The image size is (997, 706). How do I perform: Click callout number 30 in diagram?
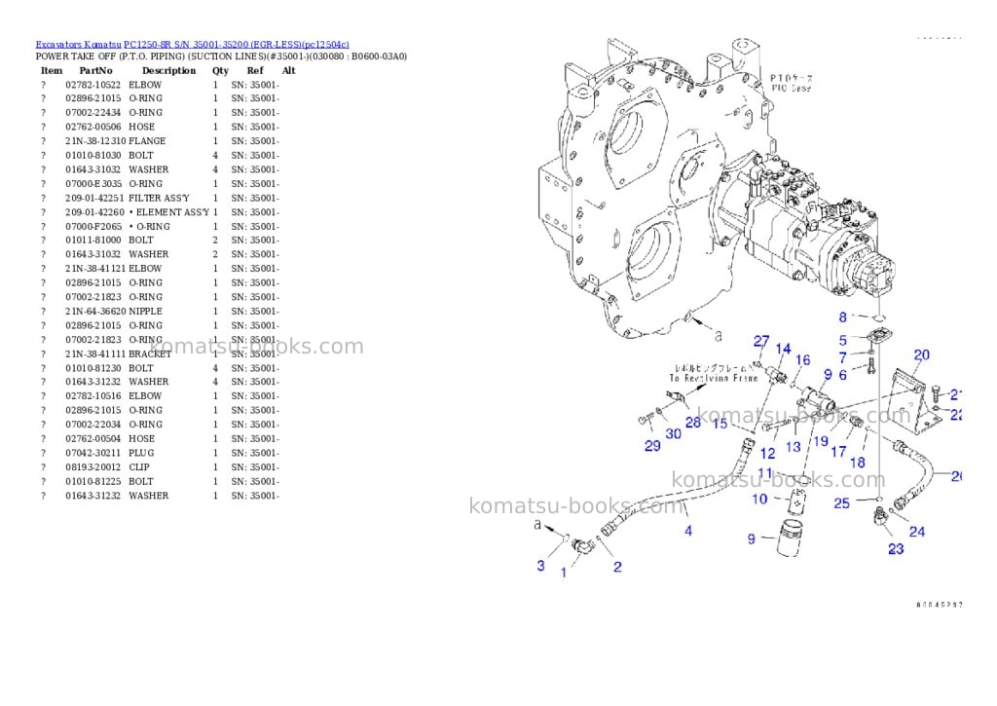674,433
